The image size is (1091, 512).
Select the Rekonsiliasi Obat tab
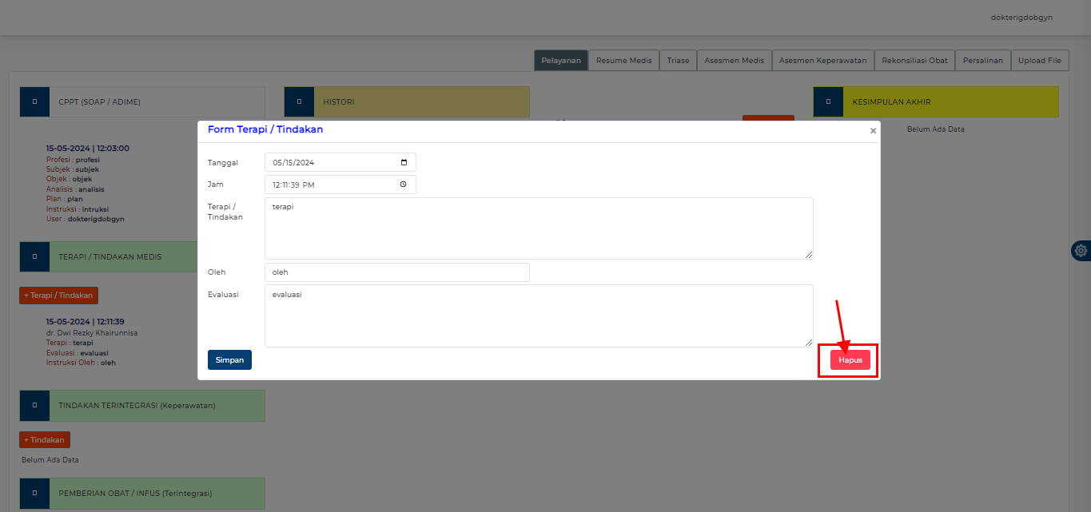coord(914,60)
